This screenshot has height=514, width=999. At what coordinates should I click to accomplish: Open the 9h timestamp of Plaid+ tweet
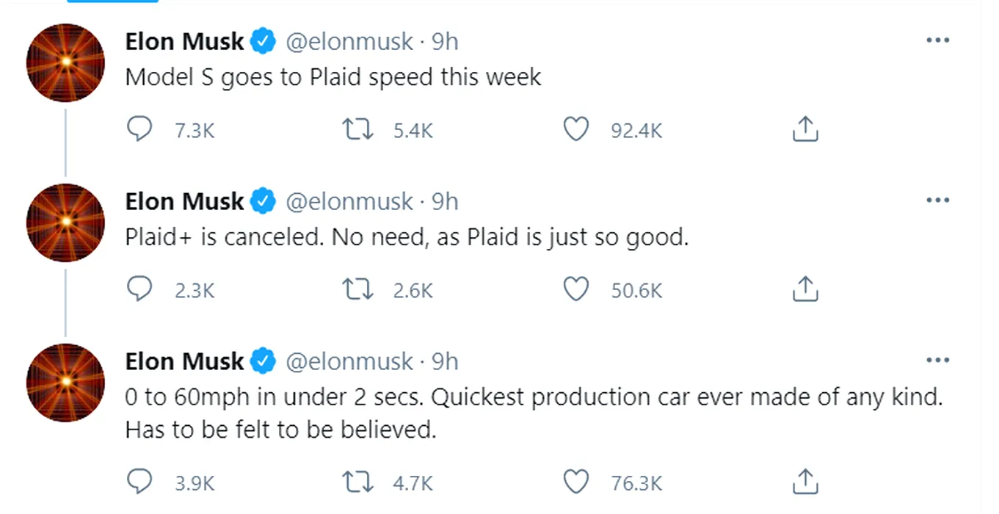[444, 201]
